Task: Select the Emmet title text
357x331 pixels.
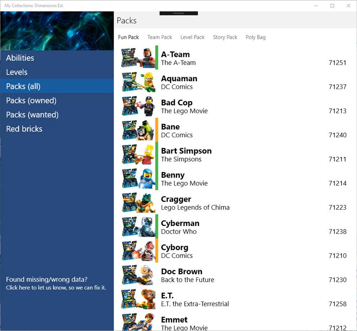Action: (174, 320)
